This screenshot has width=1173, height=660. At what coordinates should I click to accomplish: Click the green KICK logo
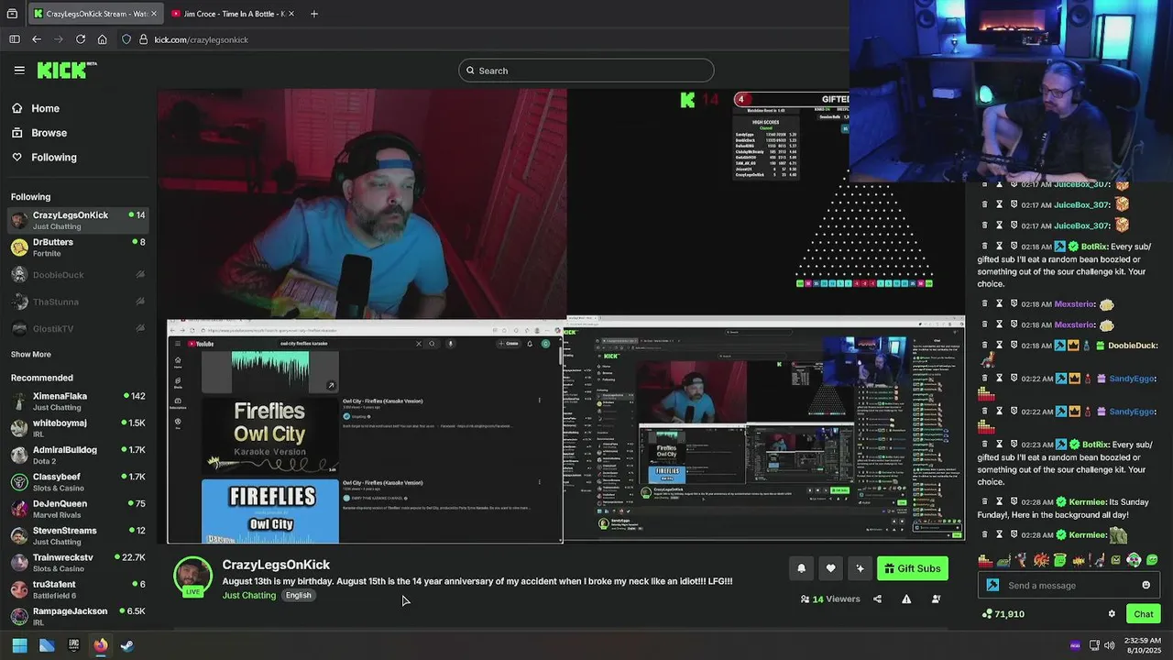click(x=66, y=70)
